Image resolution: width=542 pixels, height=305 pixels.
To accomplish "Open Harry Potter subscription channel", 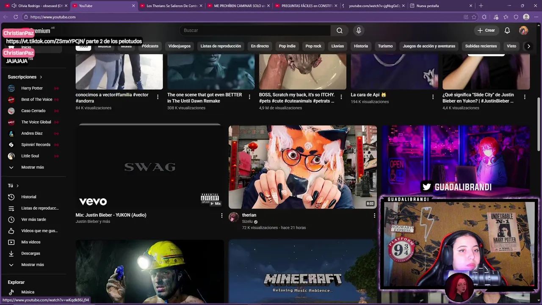I will 33,88.
